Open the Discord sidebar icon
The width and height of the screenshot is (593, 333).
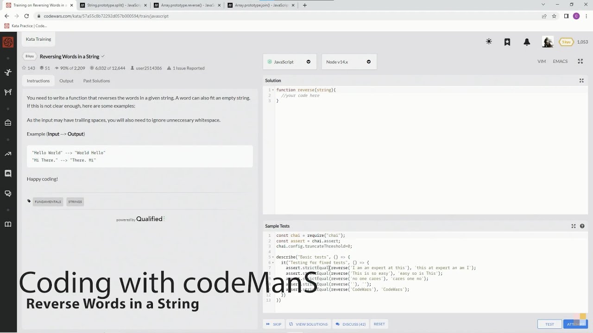8,173
